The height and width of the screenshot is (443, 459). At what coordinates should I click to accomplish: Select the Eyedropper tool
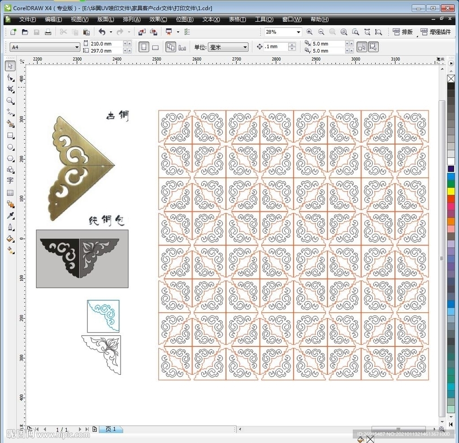(10, 216)
